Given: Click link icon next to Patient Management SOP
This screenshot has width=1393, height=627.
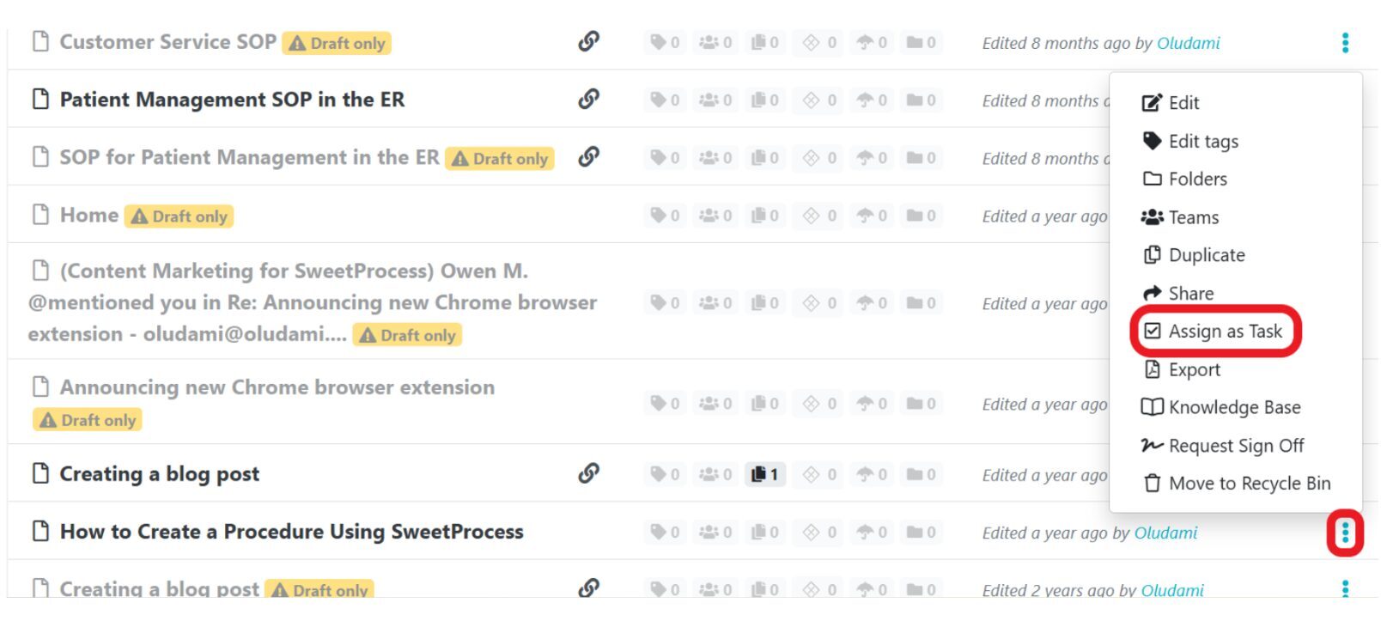Looking at the screenshot, I should (588, 99).
